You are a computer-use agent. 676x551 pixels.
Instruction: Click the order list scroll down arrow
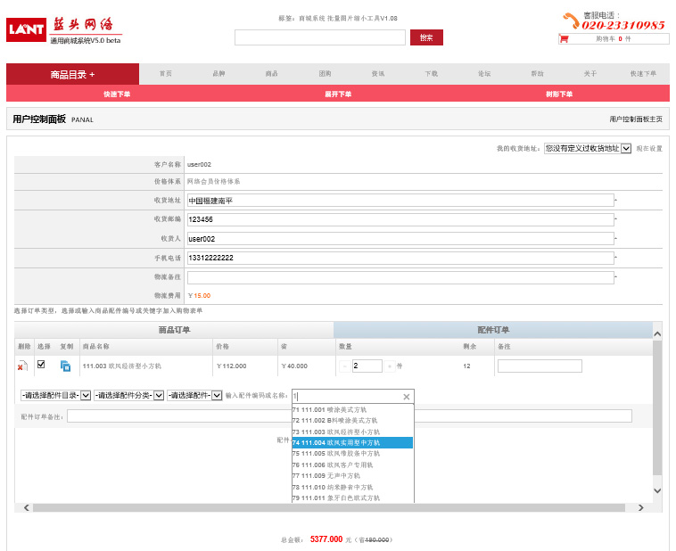coord(657,490)
